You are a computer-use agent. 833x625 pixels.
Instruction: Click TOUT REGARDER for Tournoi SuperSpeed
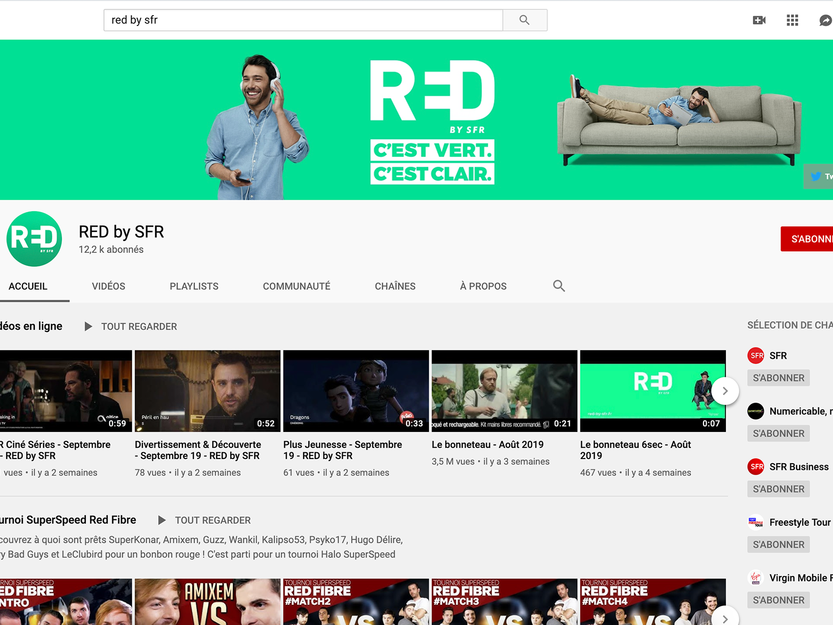213,520
